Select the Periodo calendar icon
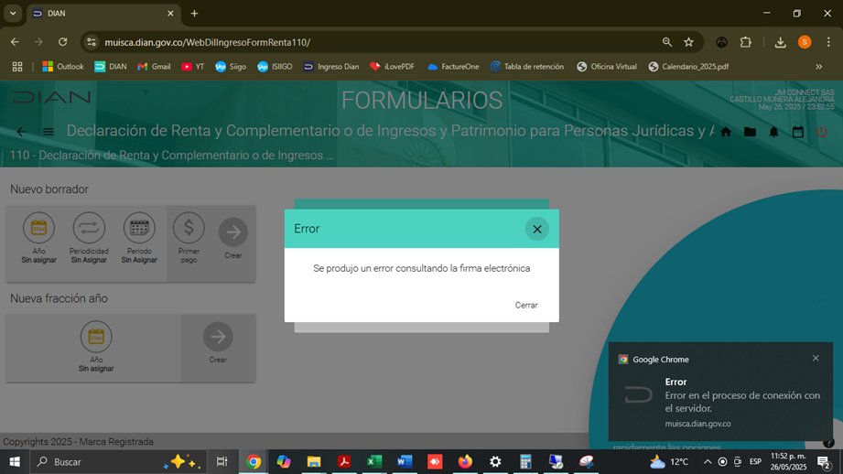The height and width of the screenshot is (474, 843). (x=139, y=228)
